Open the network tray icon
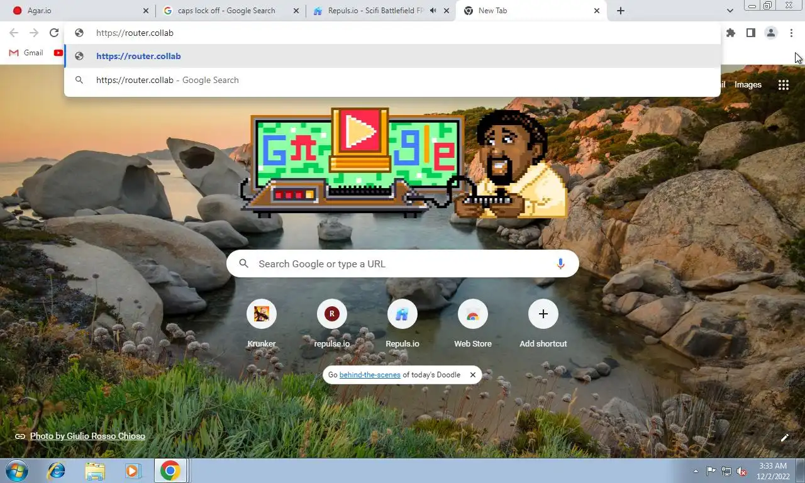The width and height of the screenshot is (805, 483). 726,471
